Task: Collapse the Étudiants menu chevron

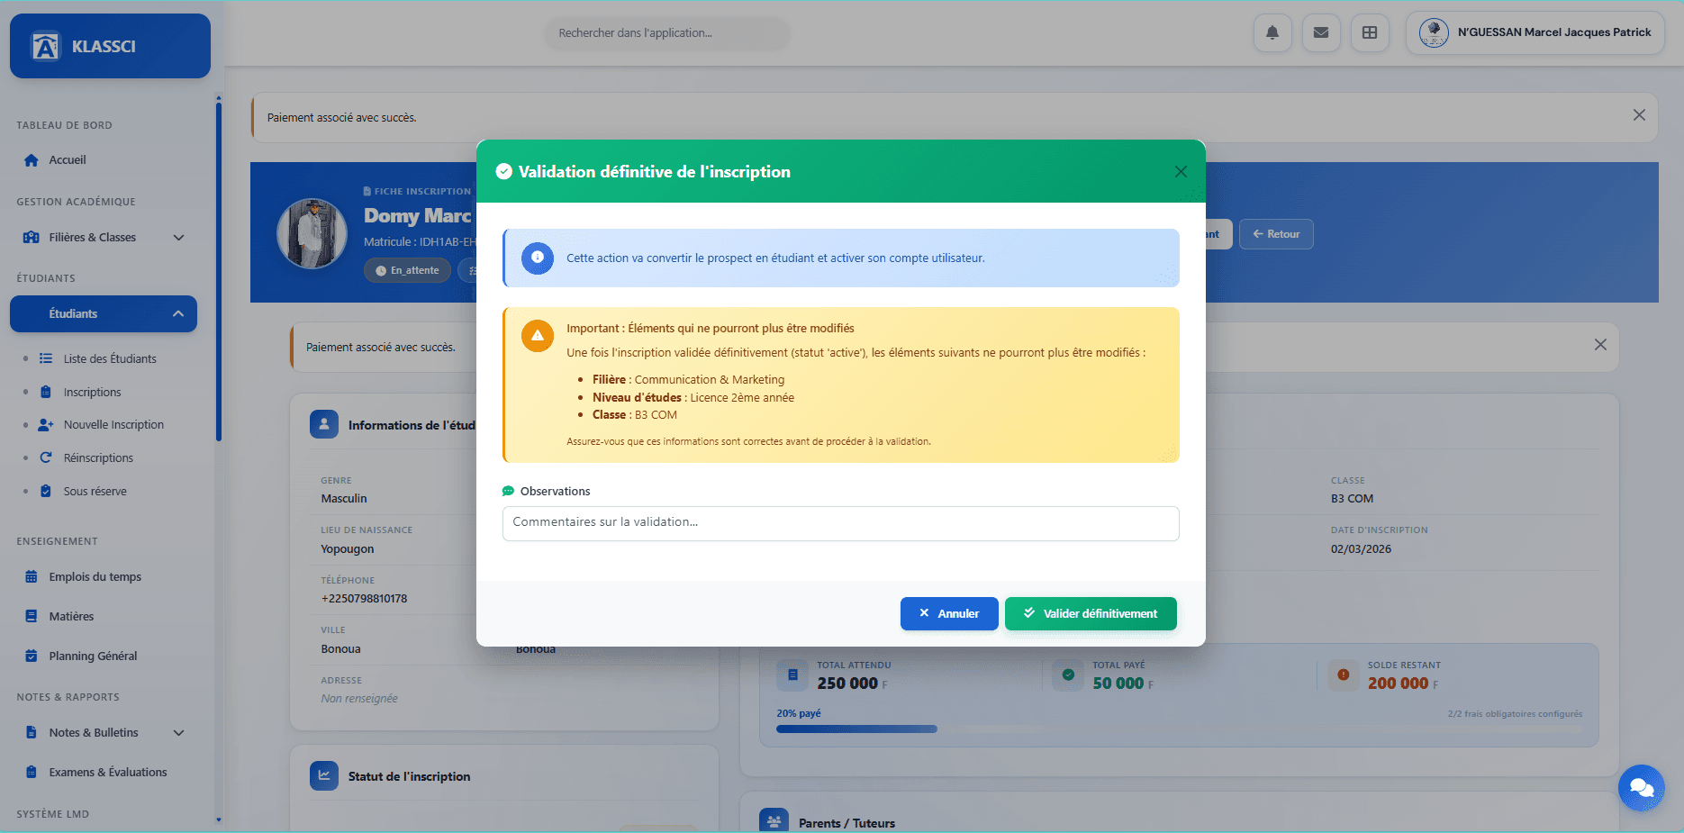Action: coord(178,314)
